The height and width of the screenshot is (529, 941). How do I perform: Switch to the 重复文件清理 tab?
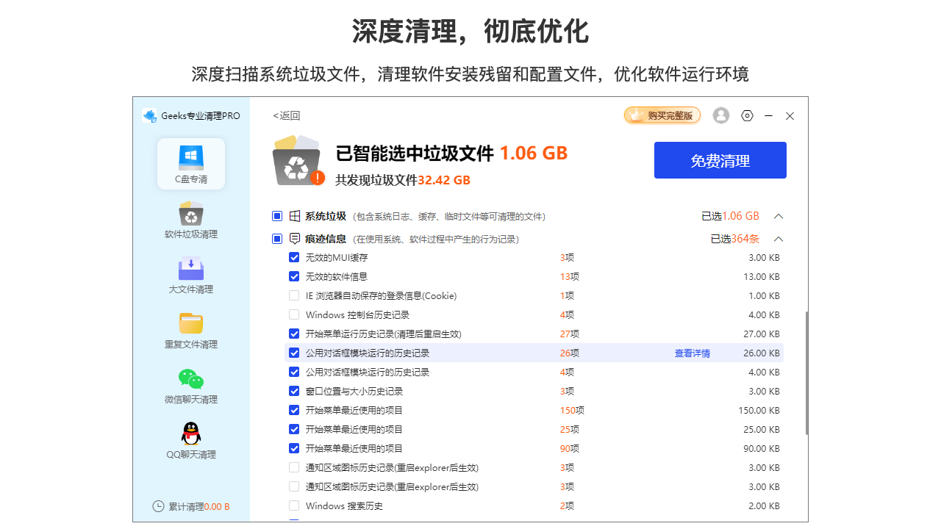click(x=191, y=323)
